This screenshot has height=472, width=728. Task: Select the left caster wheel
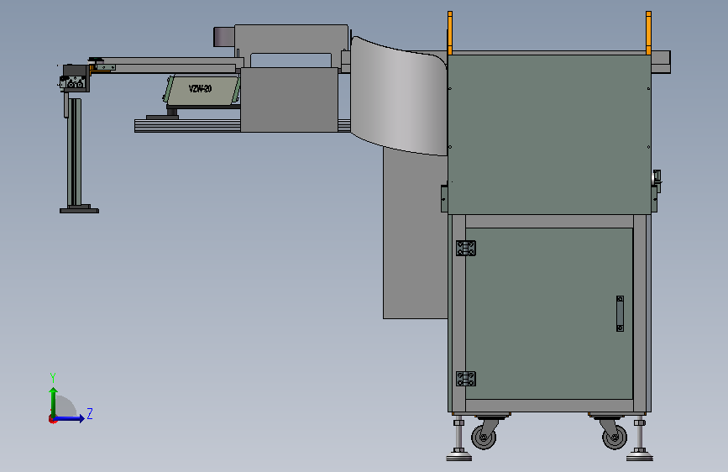click(x=484, y=438)
